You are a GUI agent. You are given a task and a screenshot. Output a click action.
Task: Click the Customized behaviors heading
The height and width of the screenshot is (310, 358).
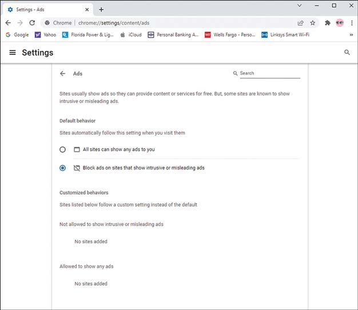(84, 193)
